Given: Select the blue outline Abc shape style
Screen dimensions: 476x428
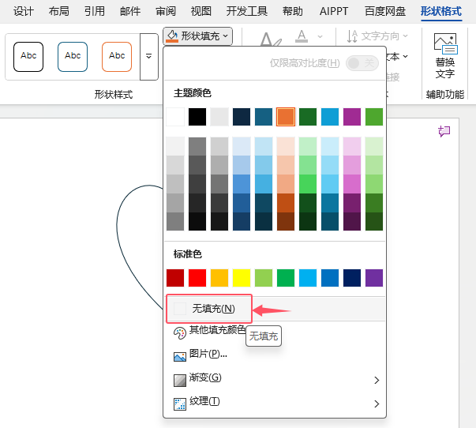Looking at the screenshot, I should 73,57.
